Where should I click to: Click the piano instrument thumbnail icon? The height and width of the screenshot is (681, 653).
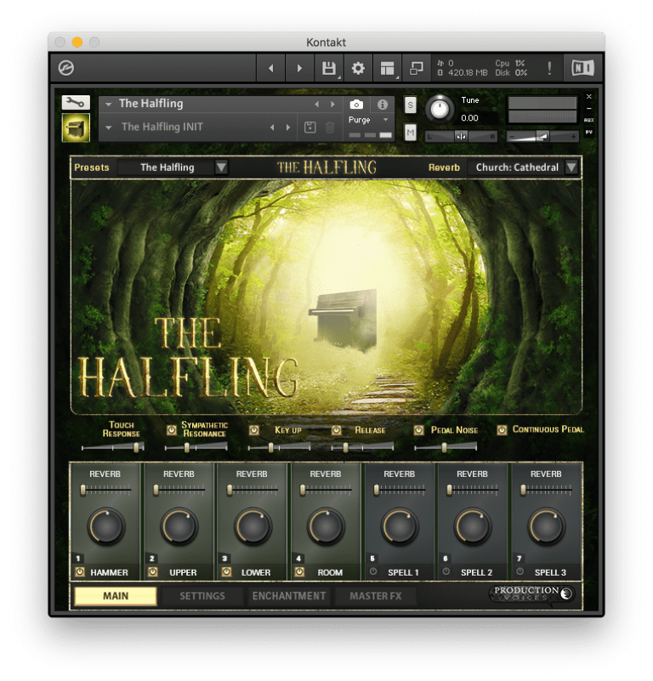click(76, 128)
